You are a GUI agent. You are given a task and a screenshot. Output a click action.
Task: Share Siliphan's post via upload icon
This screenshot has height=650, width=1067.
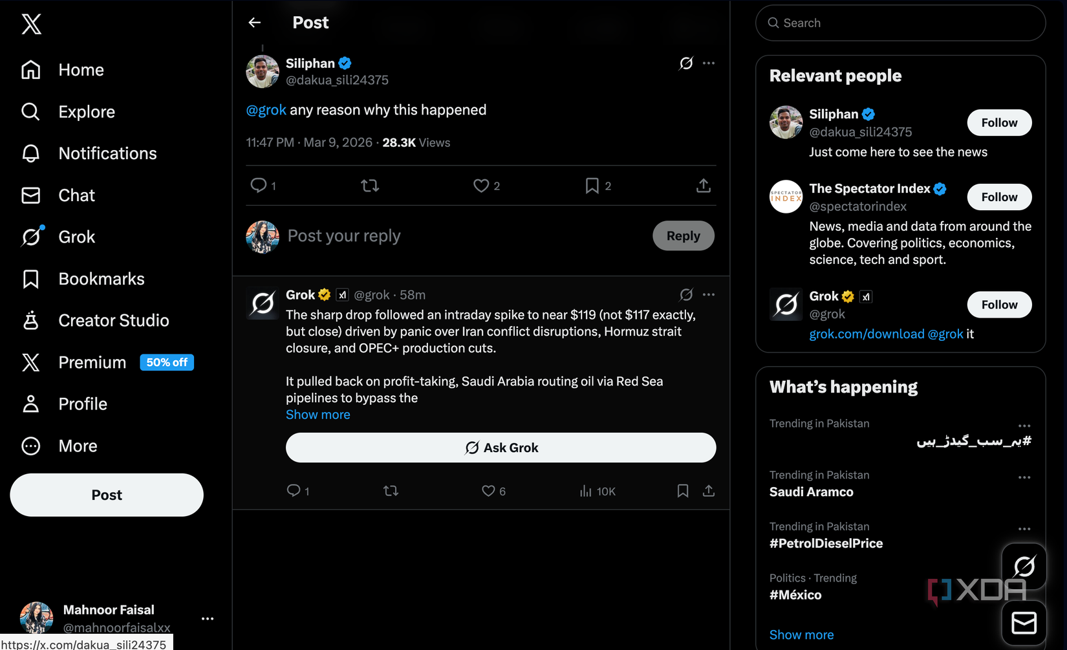coord(704,186)
